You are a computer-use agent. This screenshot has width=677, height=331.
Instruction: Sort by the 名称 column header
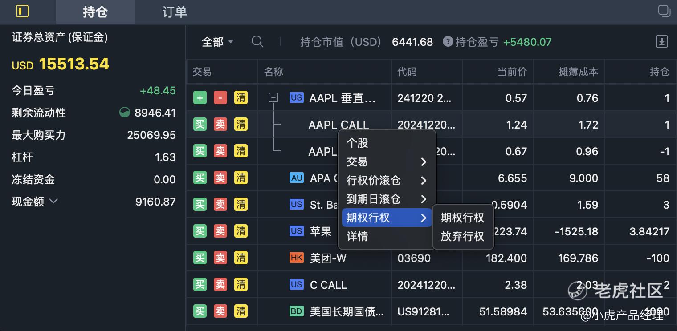pyautogui.click(x=324, y=72)
